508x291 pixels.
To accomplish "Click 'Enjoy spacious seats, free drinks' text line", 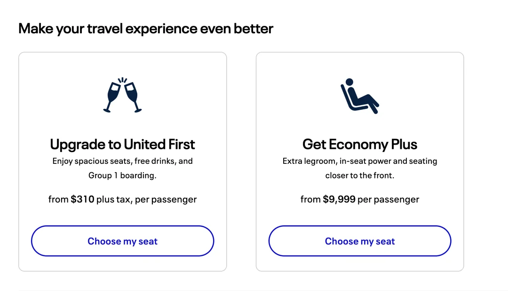I will (122, 161).
